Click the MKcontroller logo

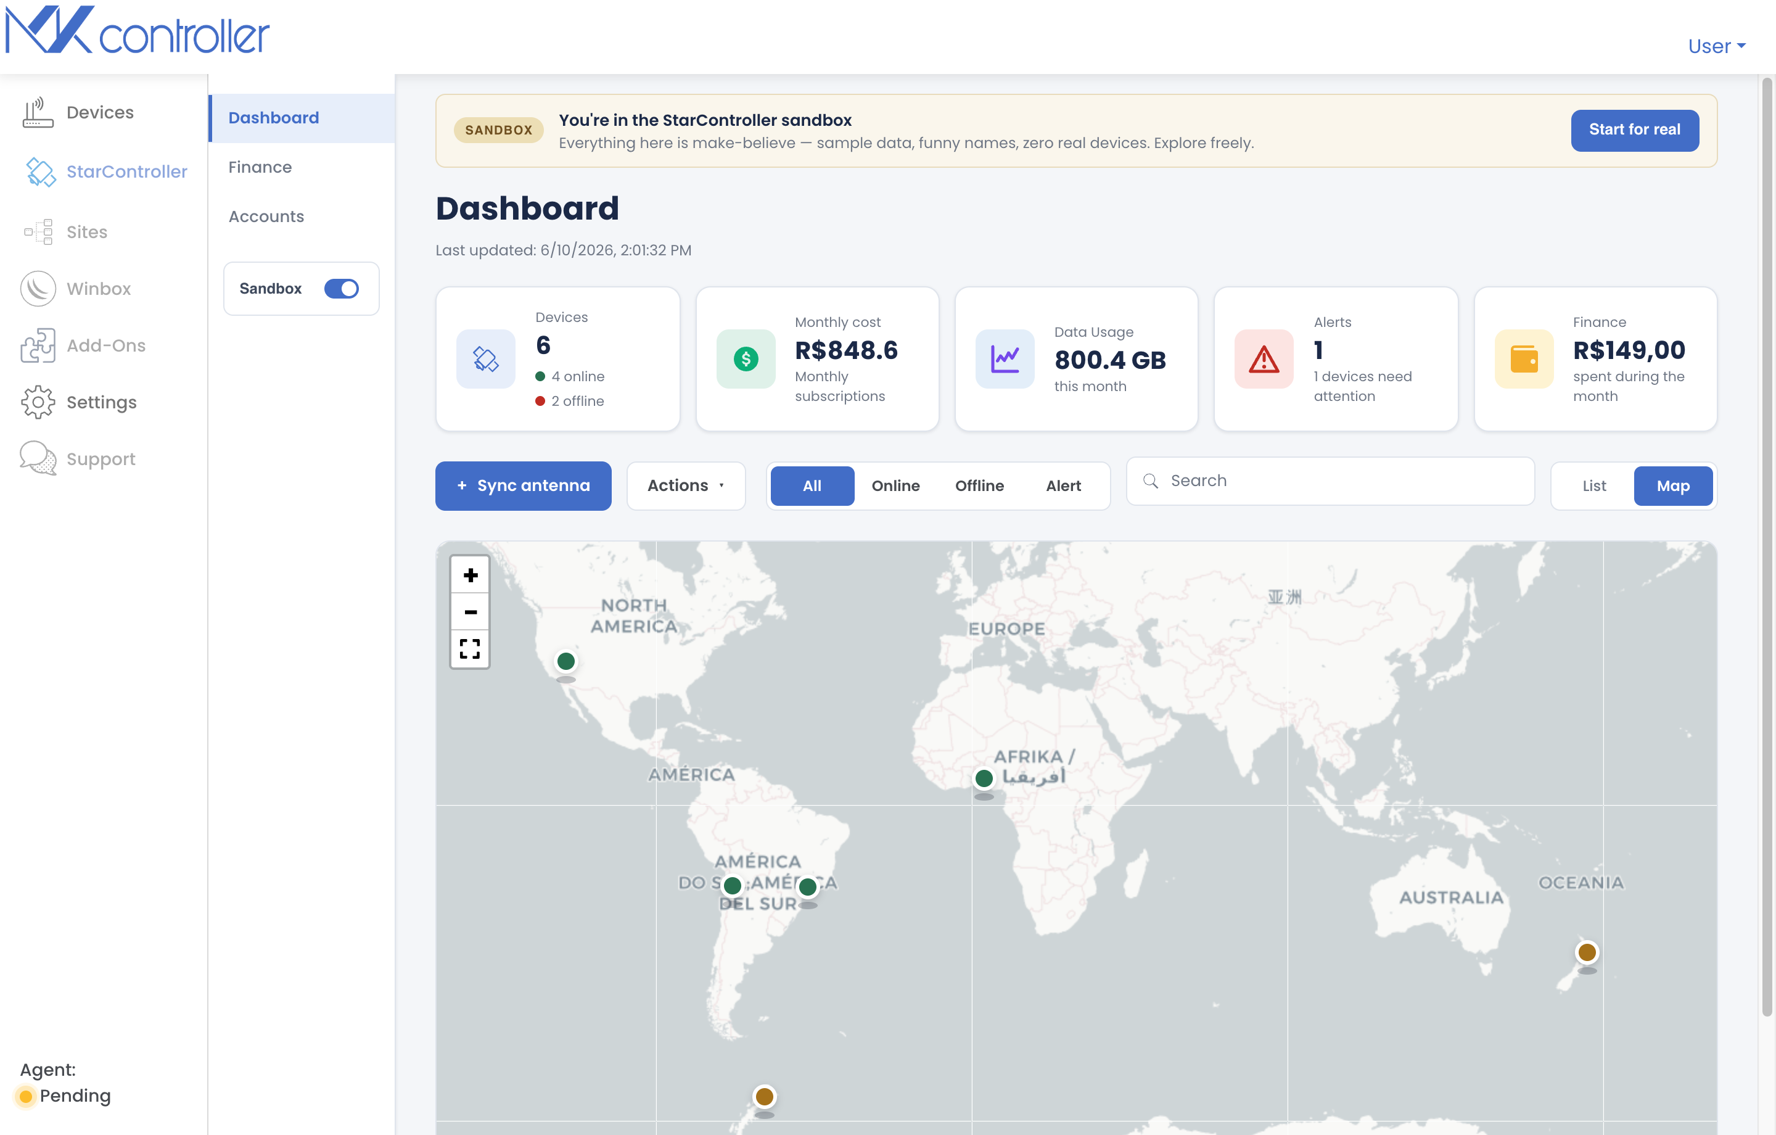pos(137,31)
